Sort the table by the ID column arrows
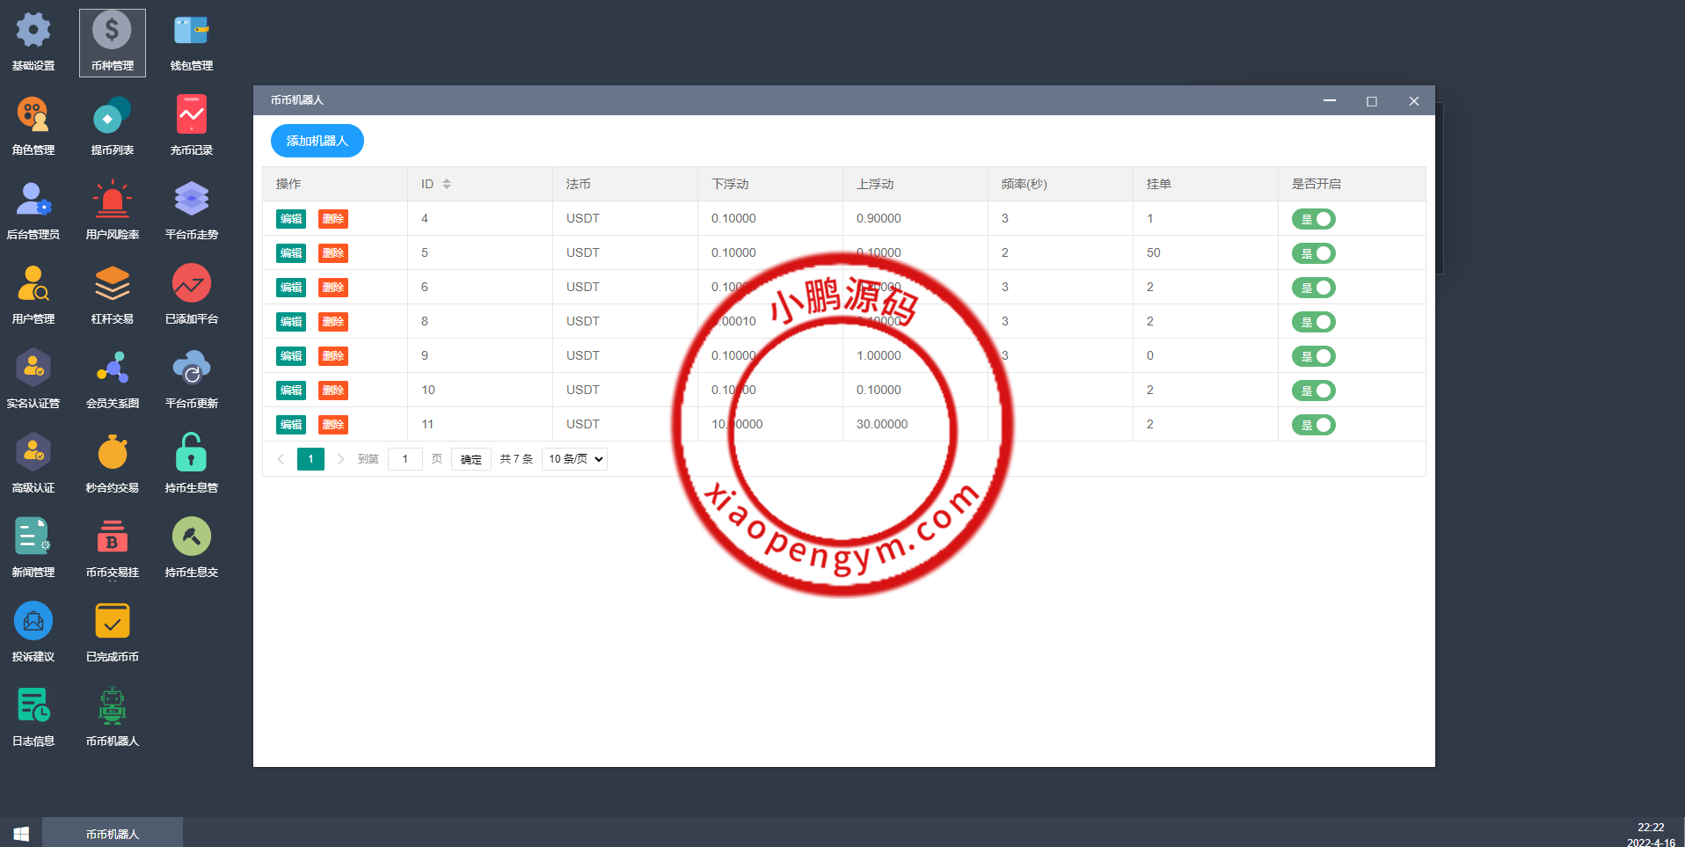The image size is (1685, 847). 447,184
